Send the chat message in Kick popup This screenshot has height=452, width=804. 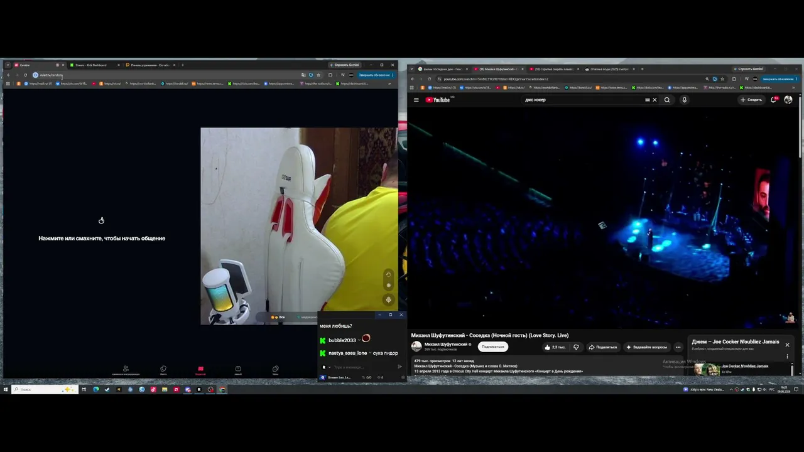399,367
